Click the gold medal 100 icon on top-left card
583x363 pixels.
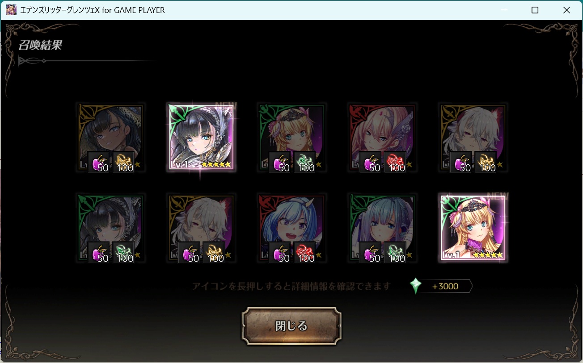coord(123,162)
